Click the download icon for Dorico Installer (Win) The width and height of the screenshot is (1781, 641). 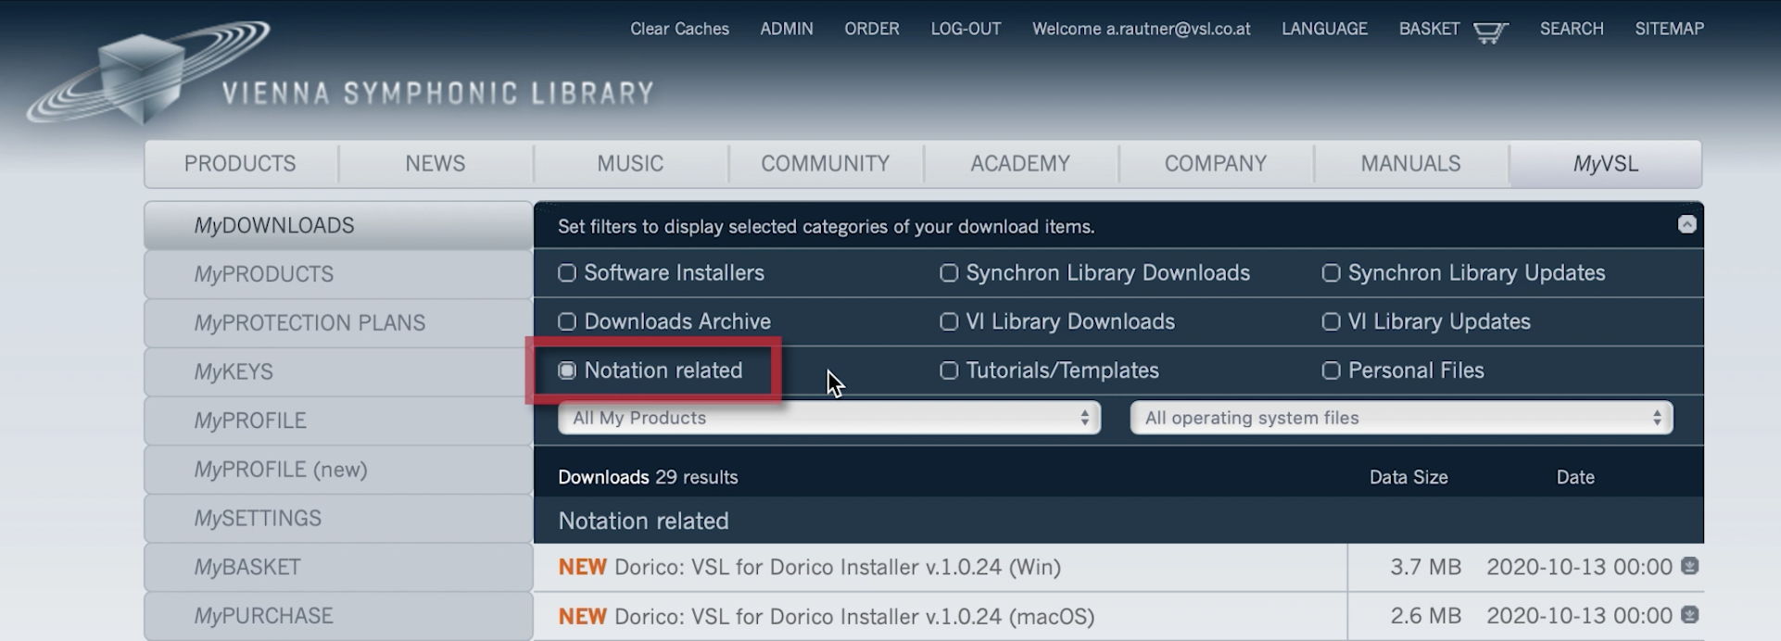1689,566
